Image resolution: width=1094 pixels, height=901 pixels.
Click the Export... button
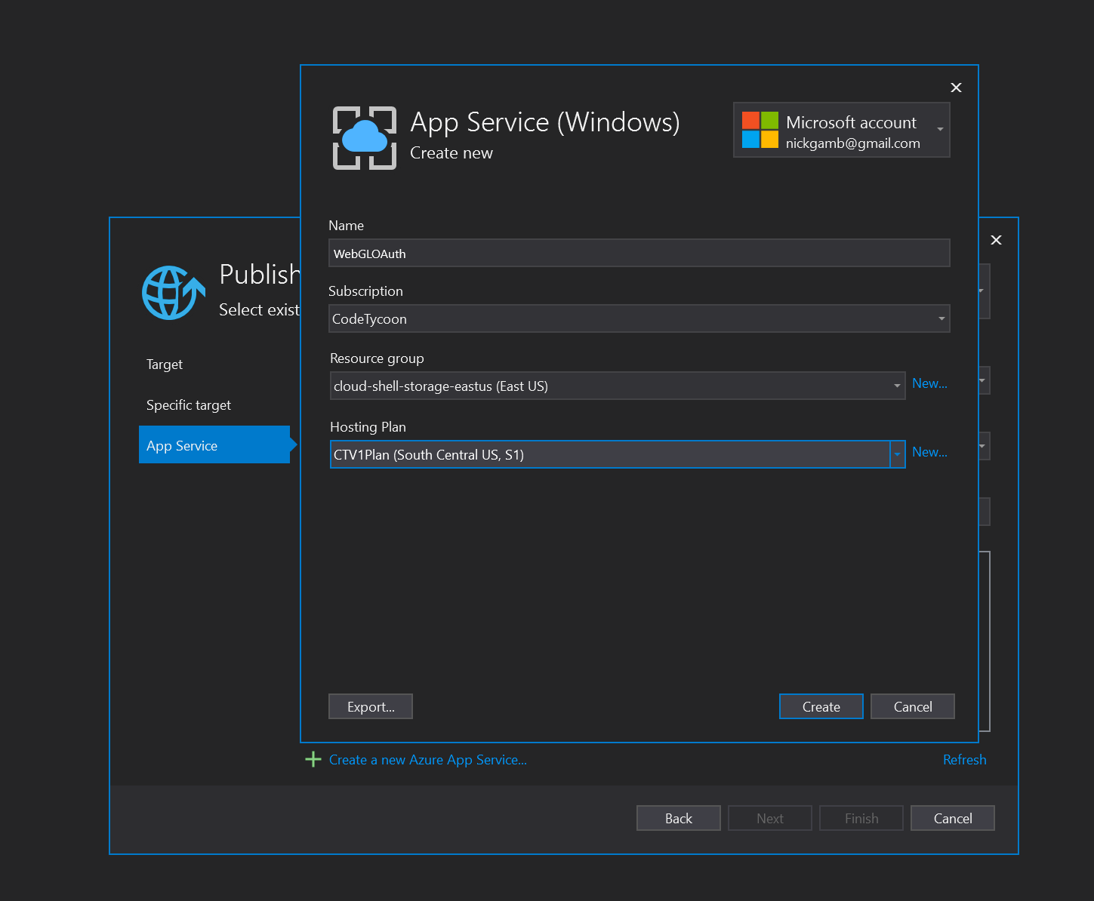pyautogui.click(x=371, y=706)
